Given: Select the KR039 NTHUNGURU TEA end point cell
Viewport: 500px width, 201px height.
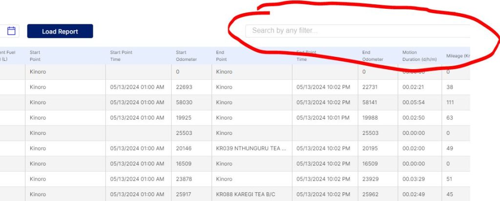Looking at the screenshot, I should click(250, 148).
